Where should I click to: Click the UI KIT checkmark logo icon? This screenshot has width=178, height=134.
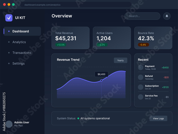tap(9, 18)
